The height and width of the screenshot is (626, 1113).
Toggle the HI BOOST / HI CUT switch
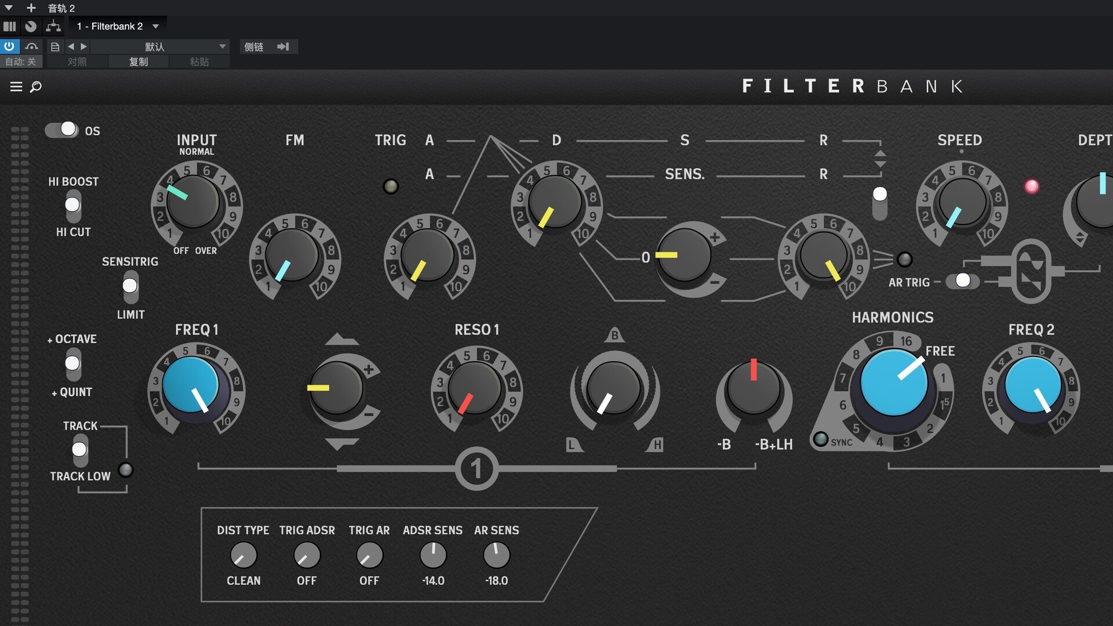coord(73,208)
